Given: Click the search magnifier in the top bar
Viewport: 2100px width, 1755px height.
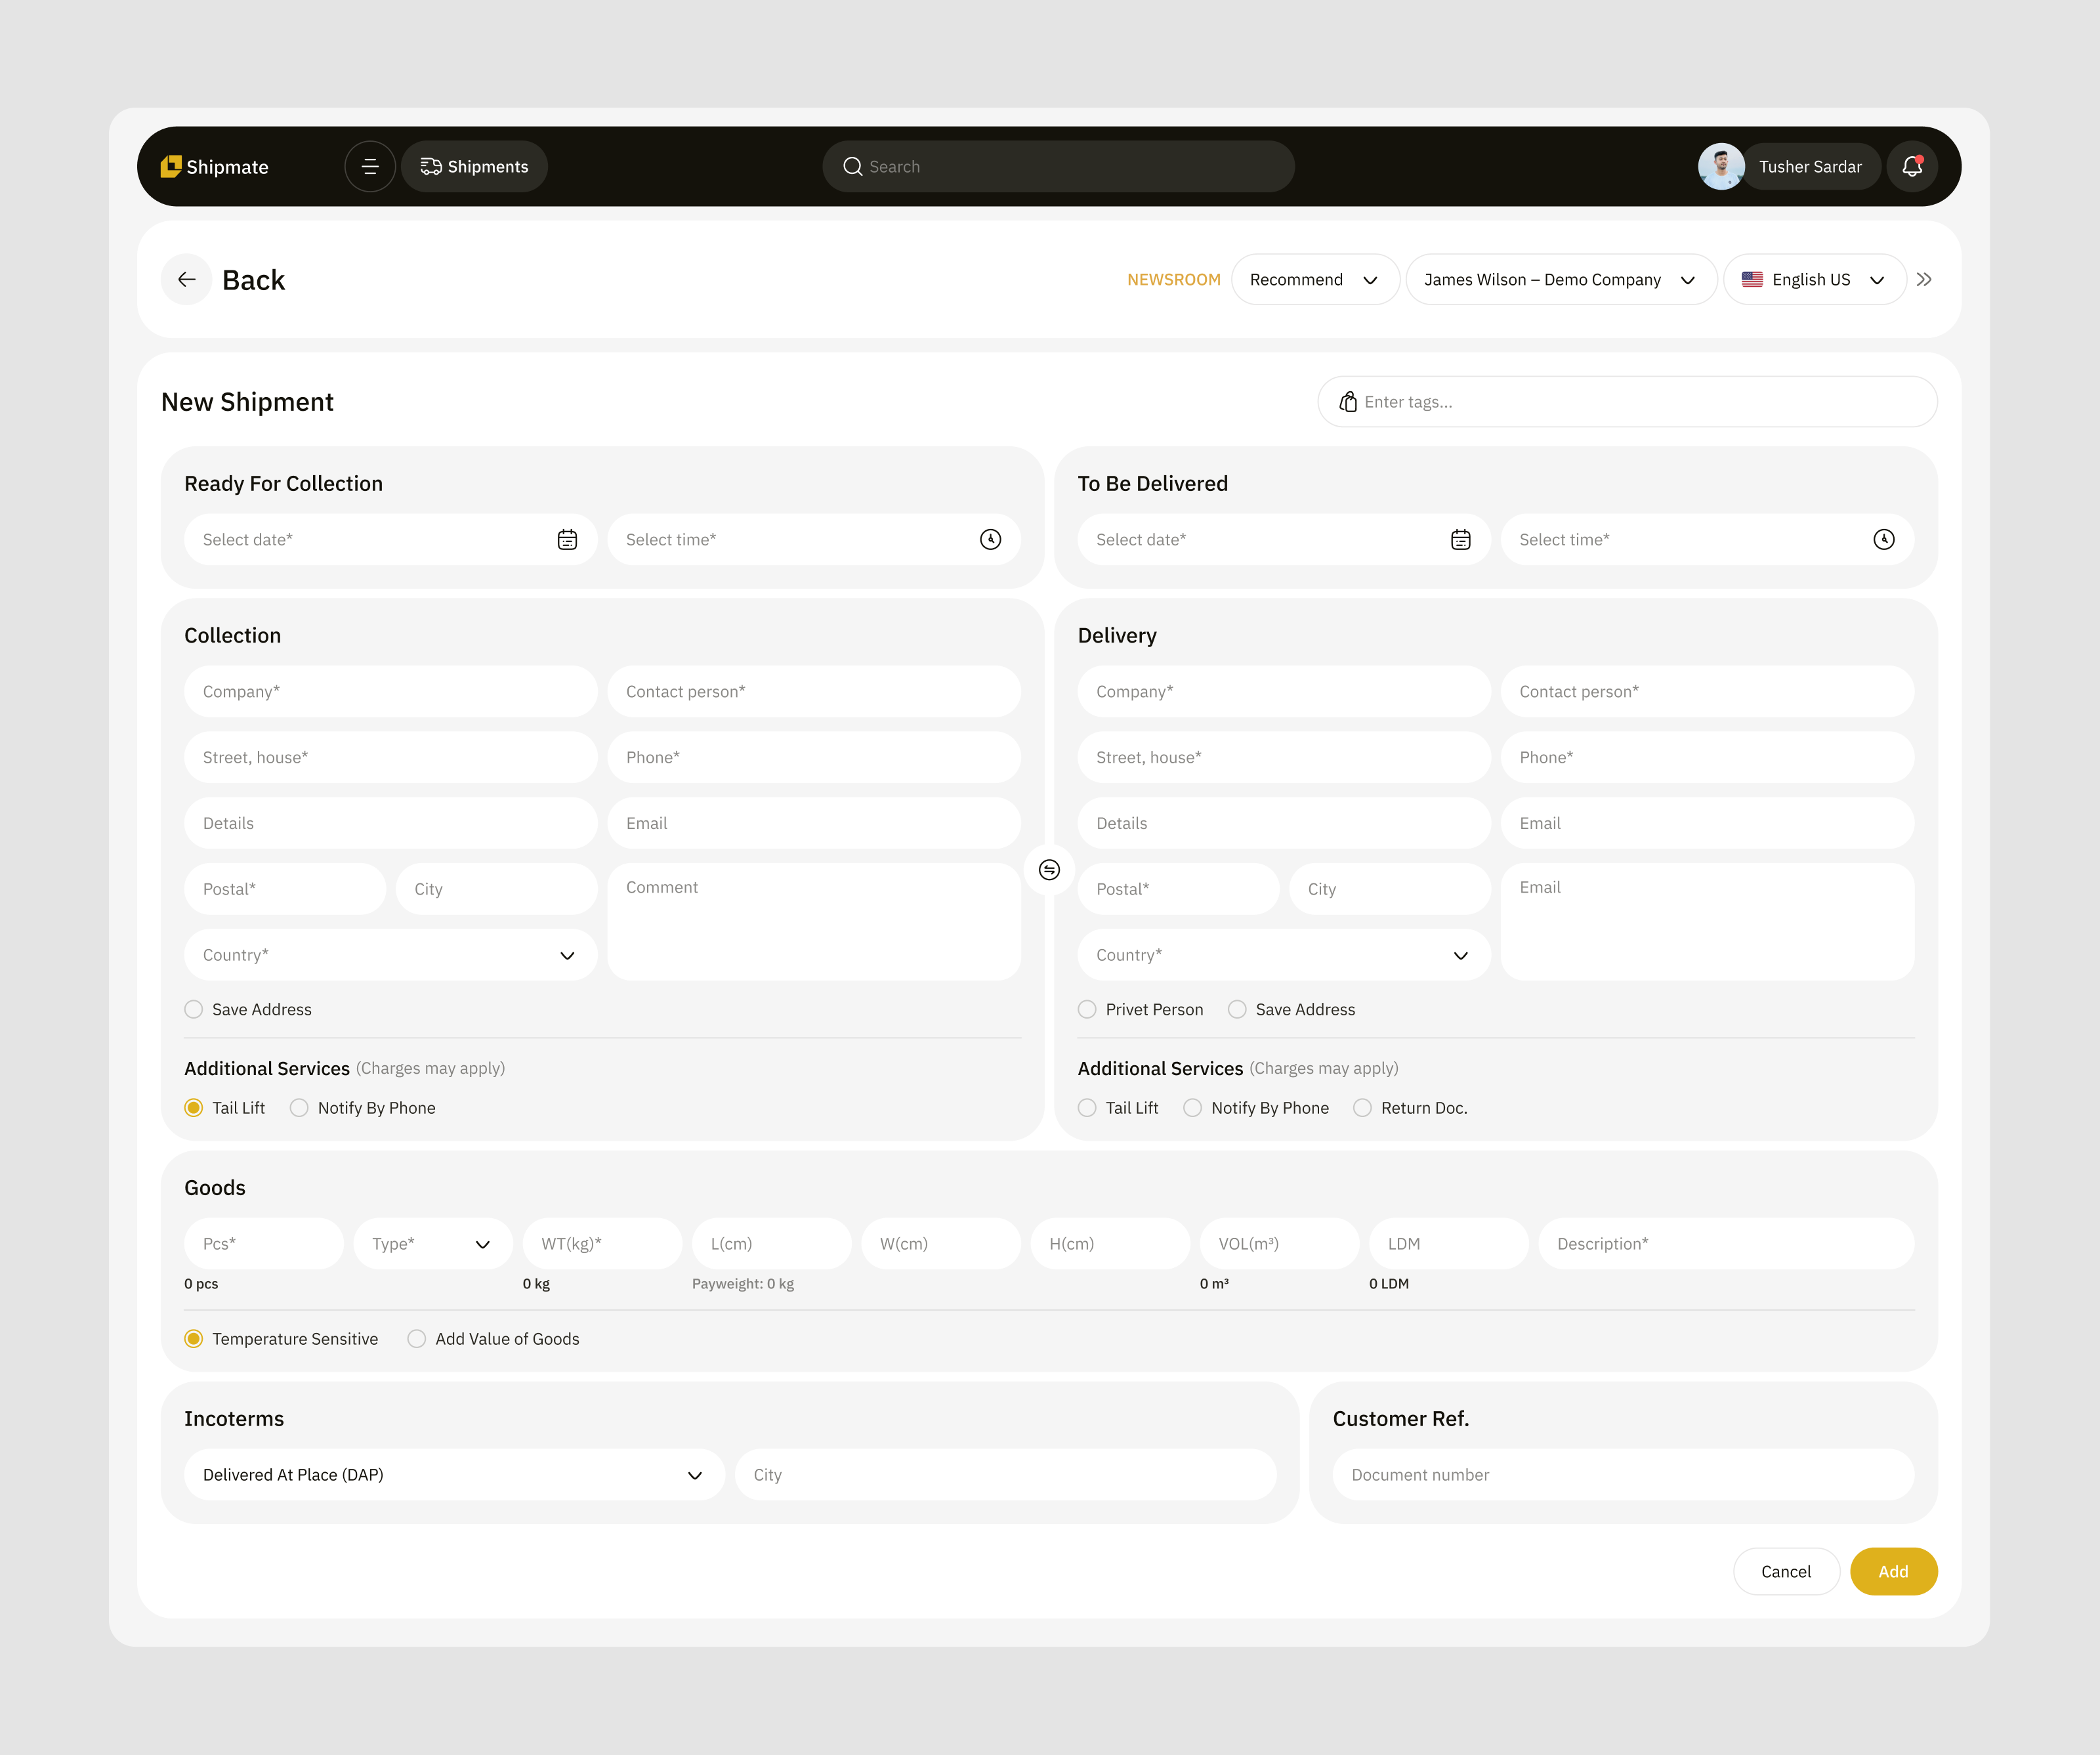Looking at the screenshot, I should [852, 166].
